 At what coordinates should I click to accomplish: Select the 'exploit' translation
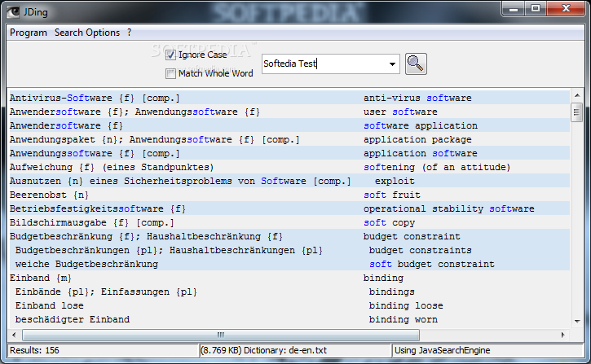(x=395, y=181)
